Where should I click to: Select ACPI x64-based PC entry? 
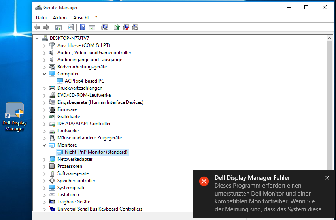pos(81,81)
